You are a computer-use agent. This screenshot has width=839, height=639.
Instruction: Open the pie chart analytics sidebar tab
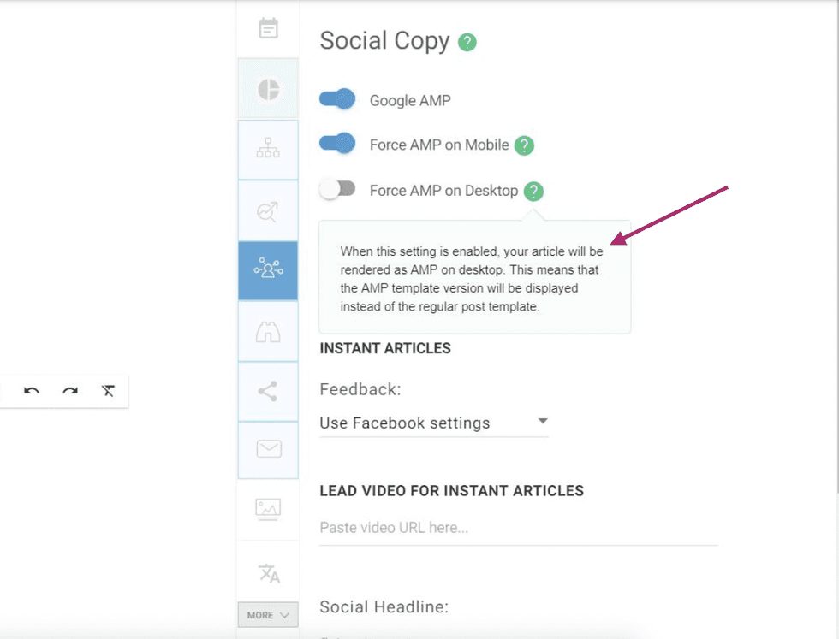tap(269, 89)
